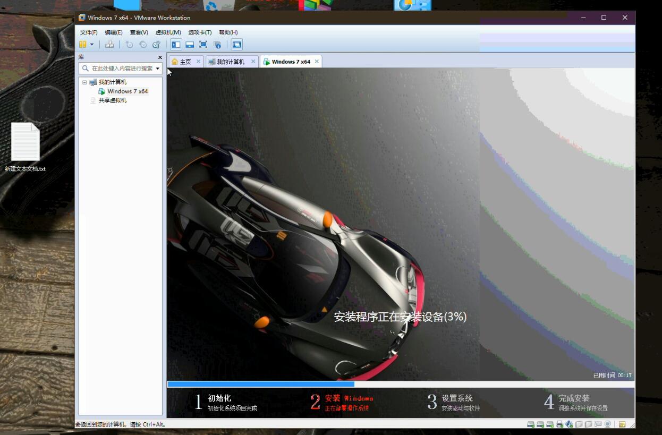
Task: Close the 我的计算机 tab
Action: pos(253,62)
